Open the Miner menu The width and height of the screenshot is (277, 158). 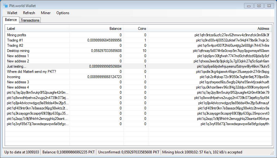(46, 13)
